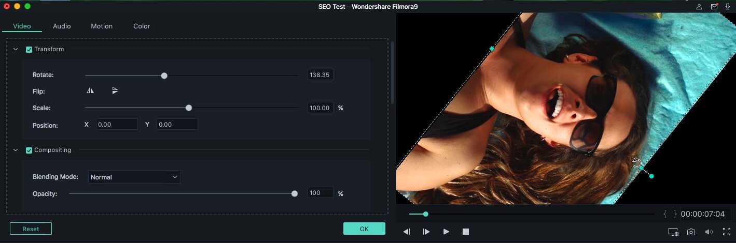Enter fullscreen preview mode
Screen dimensions: 736x243
[x=727, y=232]
